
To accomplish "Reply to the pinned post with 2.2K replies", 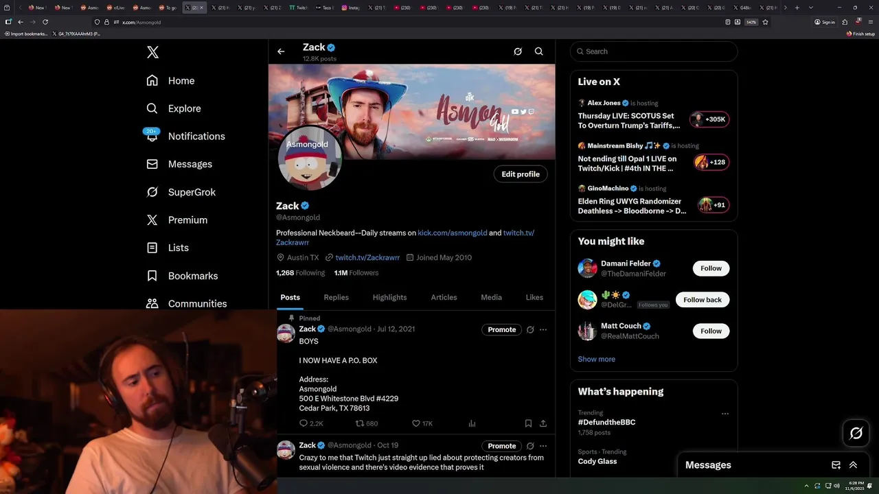I will tap(311, 423).
